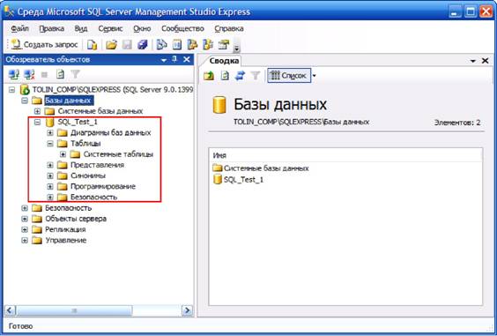
Task: Click the Object Explorer horizontal scrollbar thumb
Action: (74, 310)
